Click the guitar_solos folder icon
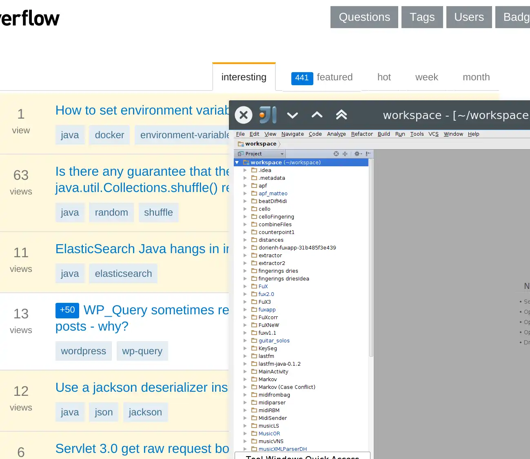Screen dimensions: 530x459 (x=254, y=340)
